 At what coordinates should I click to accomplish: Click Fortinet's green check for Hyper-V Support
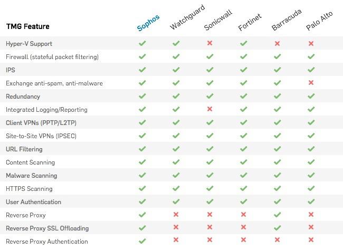click(243, 43)
